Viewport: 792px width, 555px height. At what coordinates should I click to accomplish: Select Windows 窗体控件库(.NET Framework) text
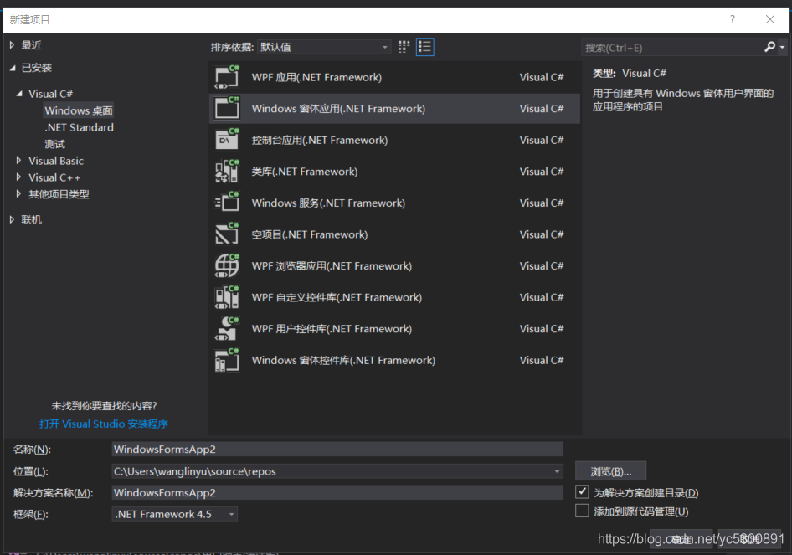pos(343,360)
